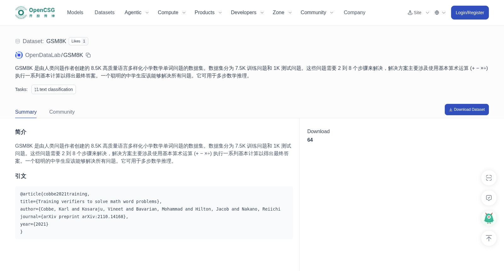
Task: Click the OpenDataLab avatar icon
Action: pyautogui.click(x=19, y=55)
